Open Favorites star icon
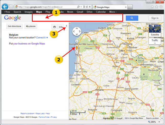165x125 pixels. 157,7
